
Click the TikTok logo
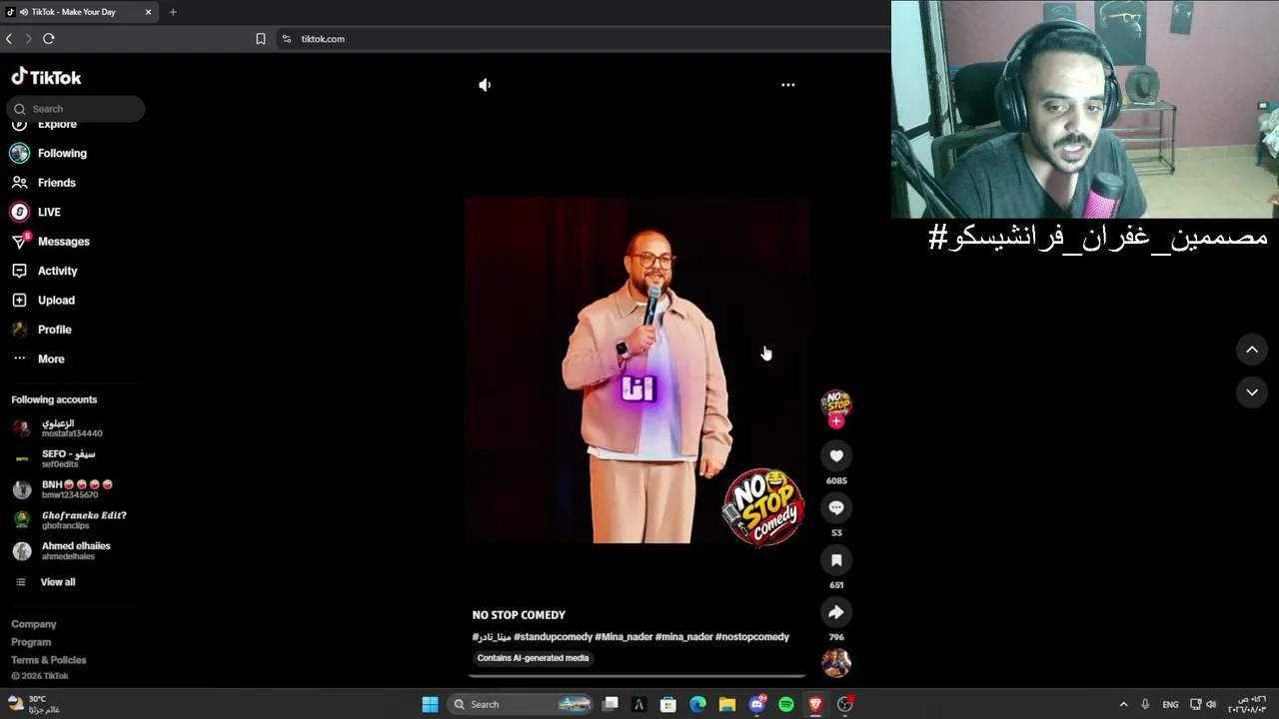tap(46, 77)
